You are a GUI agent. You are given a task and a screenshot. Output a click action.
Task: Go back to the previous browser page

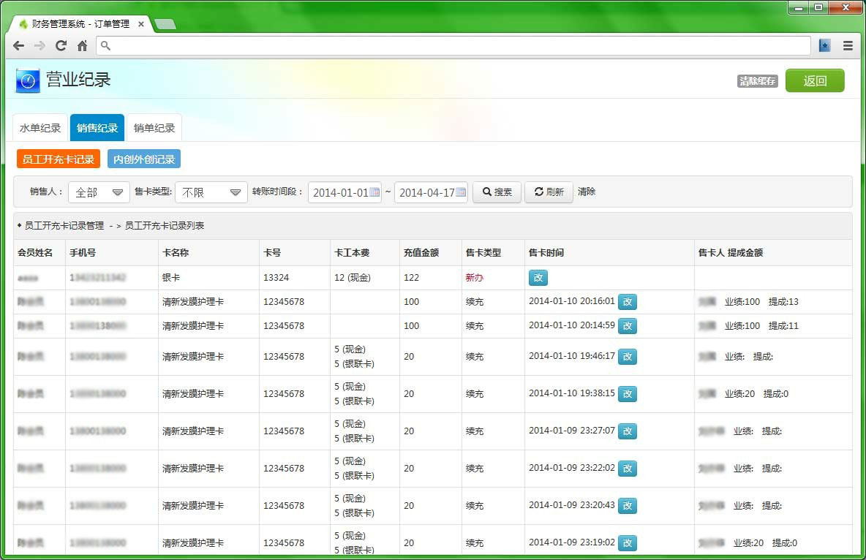[19, 46]
